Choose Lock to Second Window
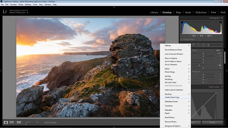This screenshot has height=128, width=228. coord(176,54)
